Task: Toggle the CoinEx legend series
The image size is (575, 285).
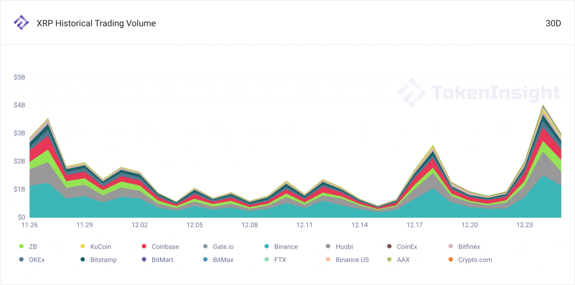Action: (x=402, y=246)
